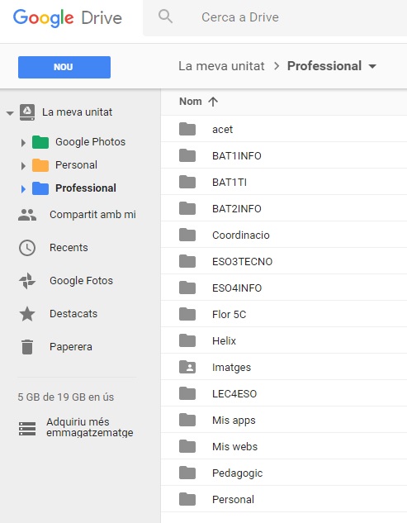
Task: Select Personal in the sidebar tree
Action: click(76, 164)
